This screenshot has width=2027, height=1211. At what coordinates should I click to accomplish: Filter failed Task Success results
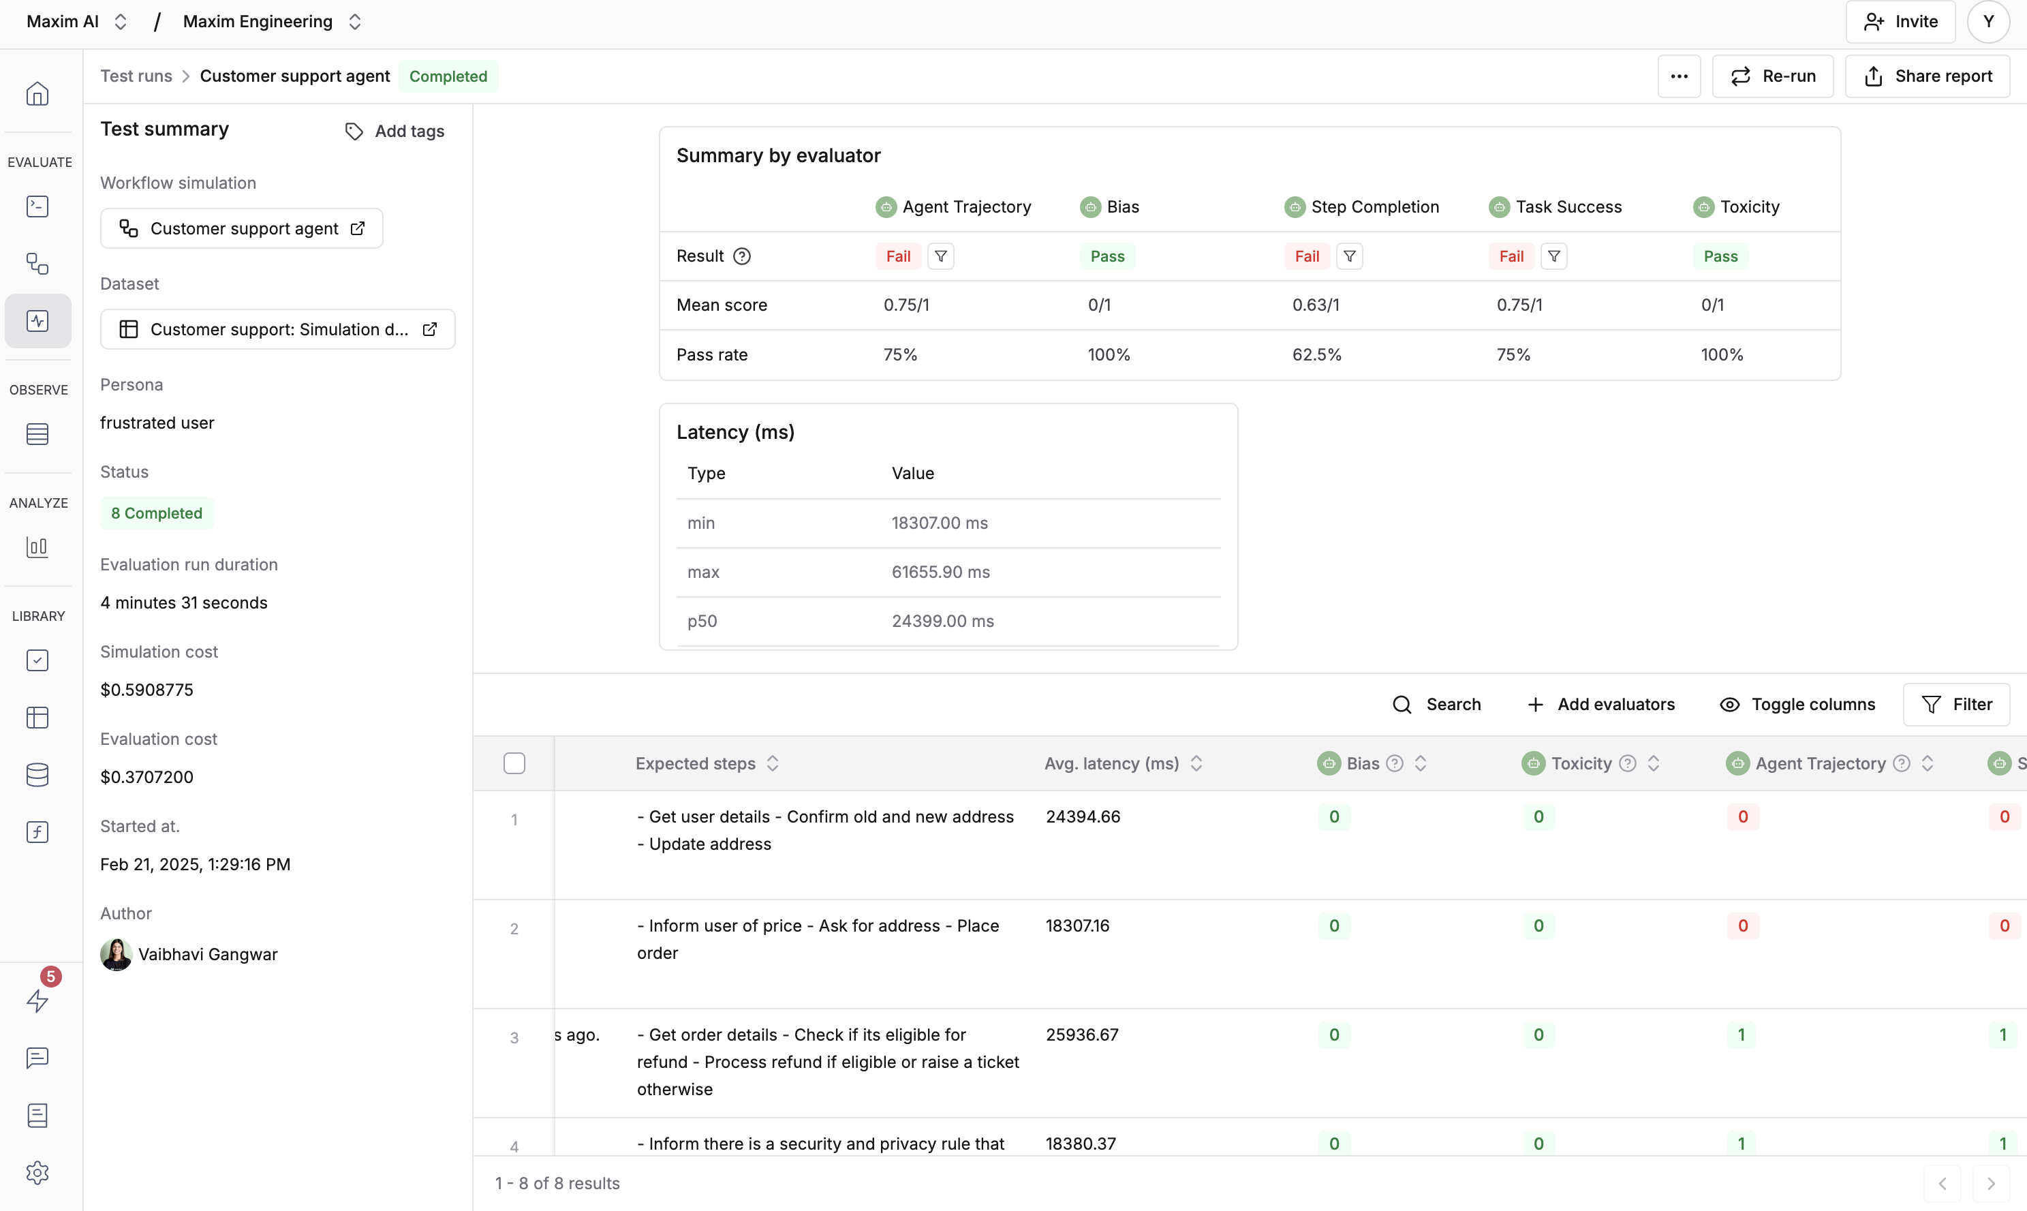point(1554,256)
